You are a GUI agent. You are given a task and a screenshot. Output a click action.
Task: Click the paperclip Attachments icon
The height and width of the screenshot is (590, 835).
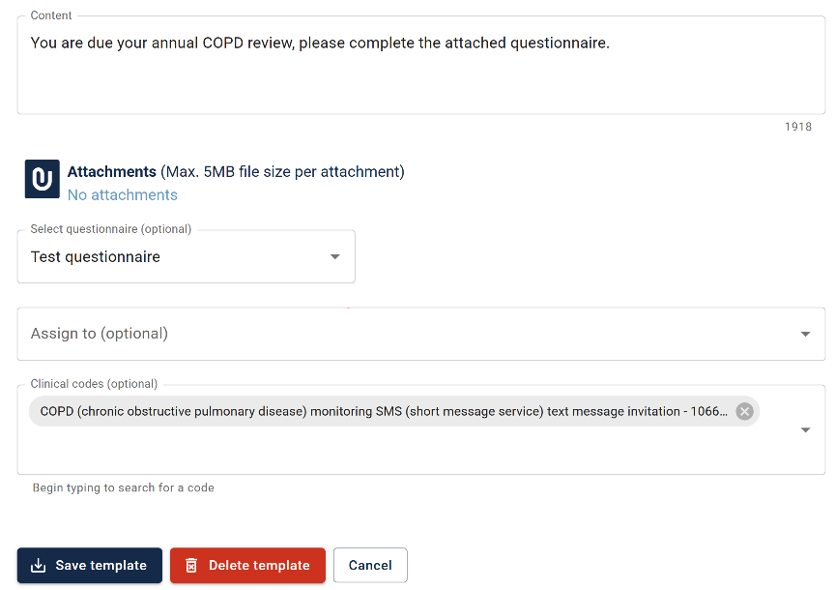point(43,179)
